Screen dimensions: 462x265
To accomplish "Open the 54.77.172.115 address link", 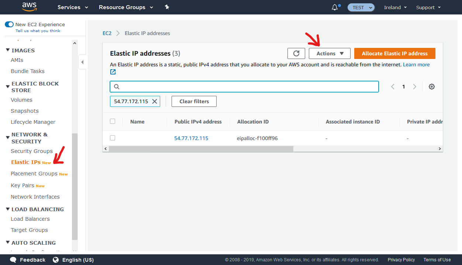I will (x=191, y=138).
